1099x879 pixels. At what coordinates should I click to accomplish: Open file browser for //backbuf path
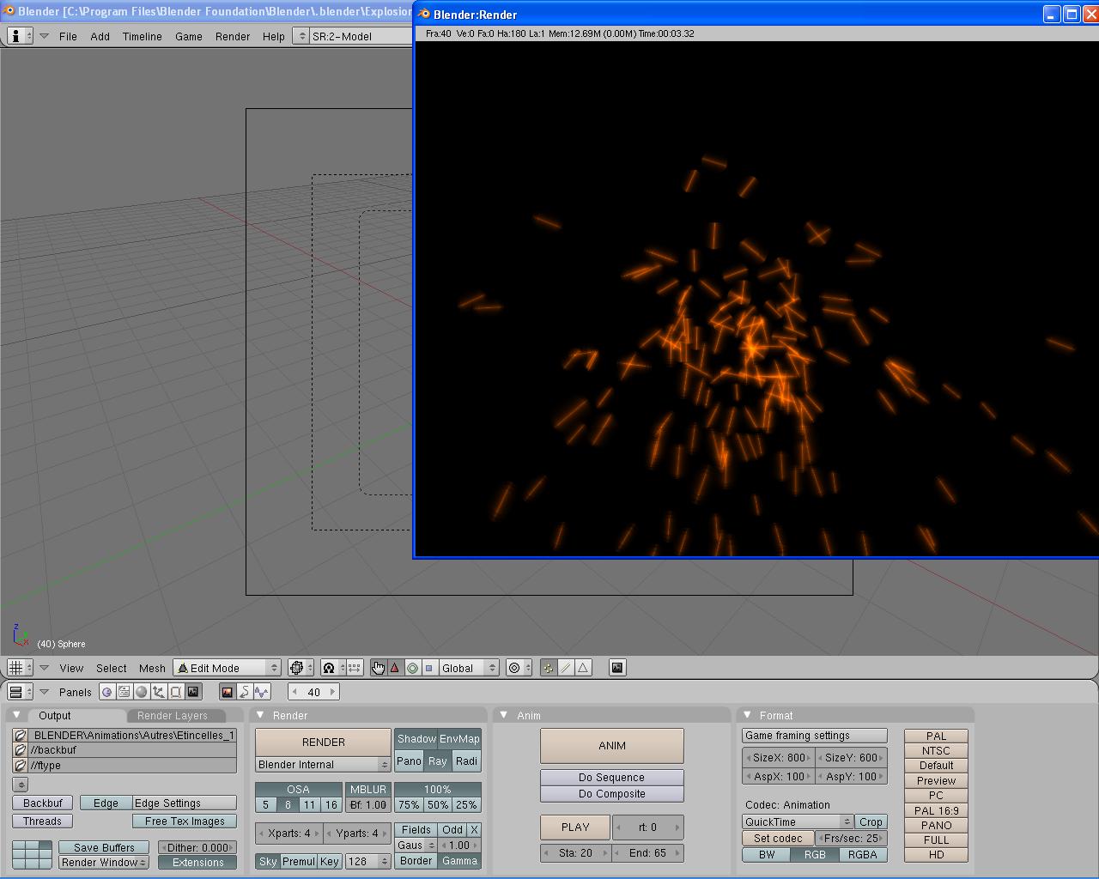coord(21,750)
